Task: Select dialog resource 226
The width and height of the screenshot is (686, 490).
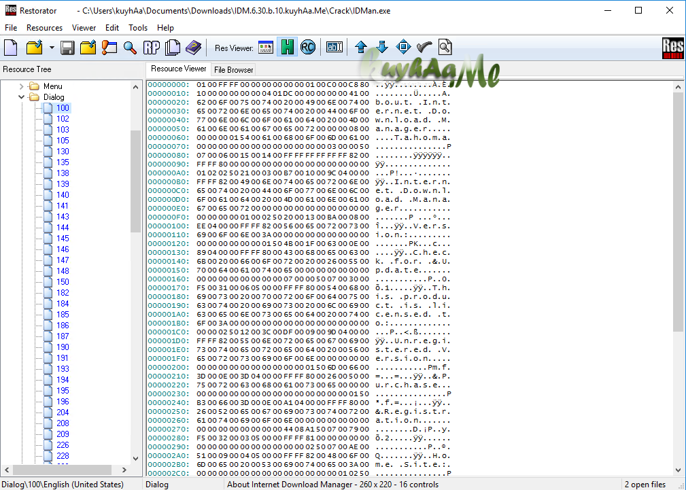Action: 63,445
